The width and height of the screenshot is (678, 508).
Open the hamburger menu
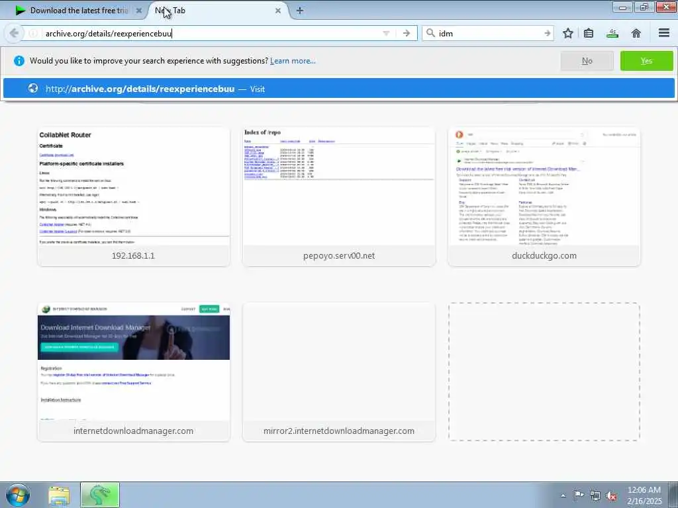pos(664,33)
